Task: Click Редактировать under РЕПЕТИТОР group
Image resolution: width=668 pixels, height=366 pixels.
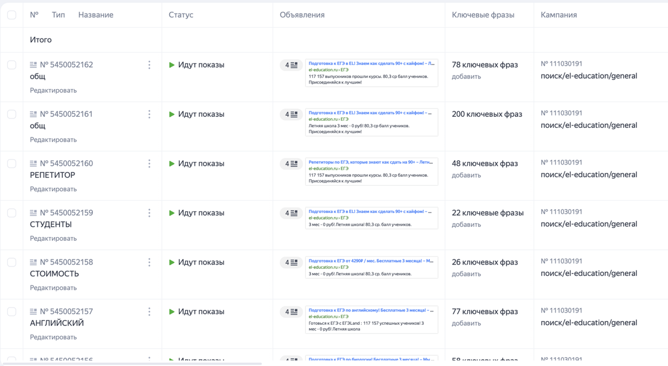Action: pos(53,189)
